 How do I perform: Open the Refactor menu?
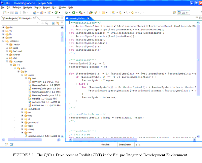(x=16, y=7)
